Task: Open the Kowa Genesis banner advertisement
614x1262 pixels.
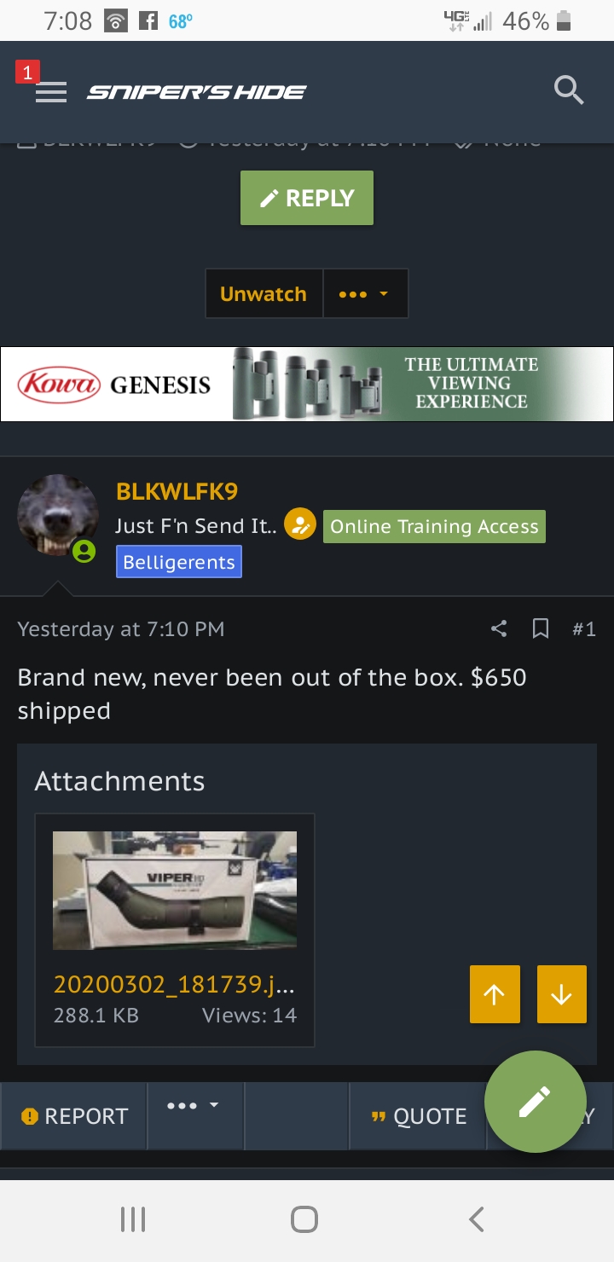Action: click(x=307, y=384)
